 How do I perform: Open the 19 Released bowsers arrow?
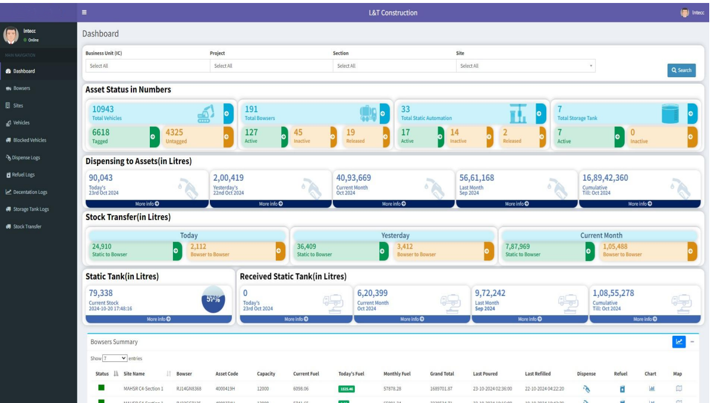coord(386,137)
